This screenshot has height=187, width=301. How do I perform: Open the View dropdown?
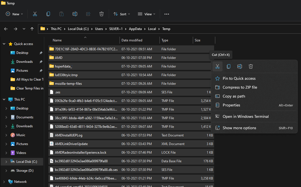146,14
